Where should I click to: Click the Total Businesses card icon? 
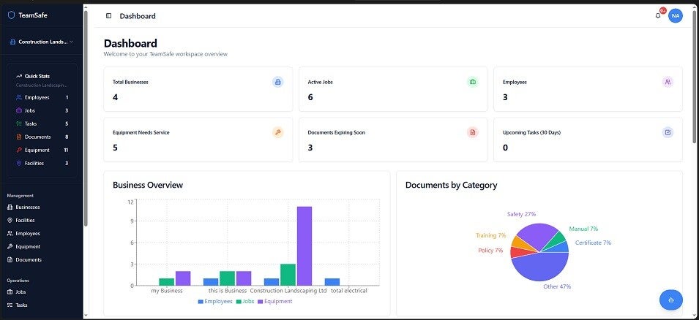coord(277,82)
